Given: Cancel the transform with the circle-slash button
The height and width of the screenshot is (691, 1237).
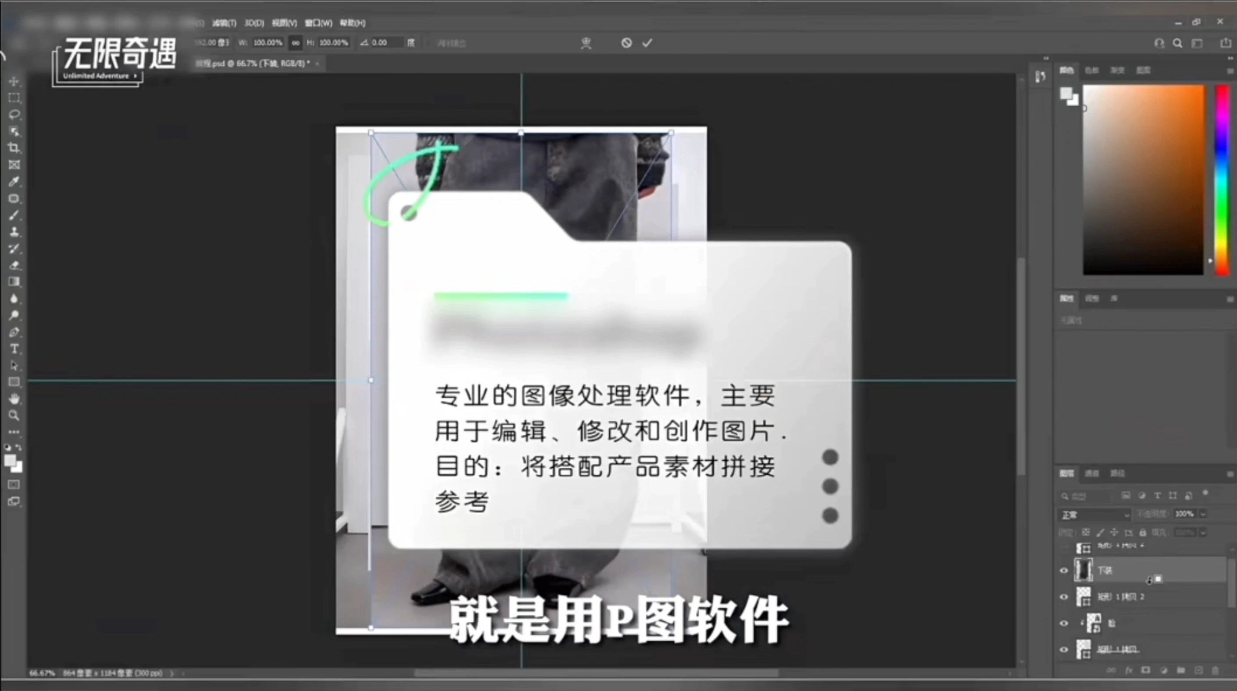Looking at the screenshot, I should (x=626, y=43).
